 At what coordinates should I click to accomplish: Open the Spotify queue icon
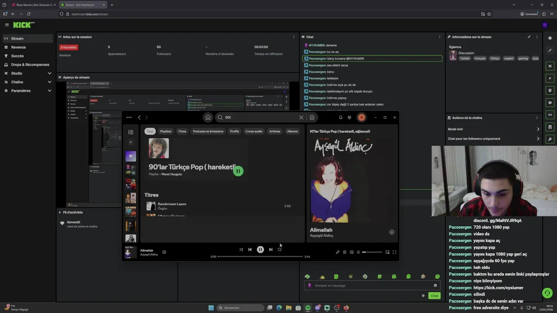pos(344,252)
